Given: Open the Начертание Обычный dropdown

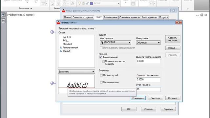Looking at the screenshot, I should pos(148,43).
